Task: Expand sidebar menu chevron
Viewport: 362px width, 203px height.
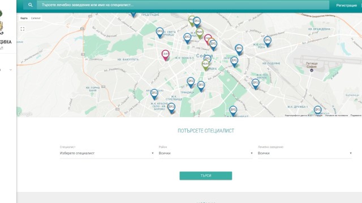Action: point(11,70)
